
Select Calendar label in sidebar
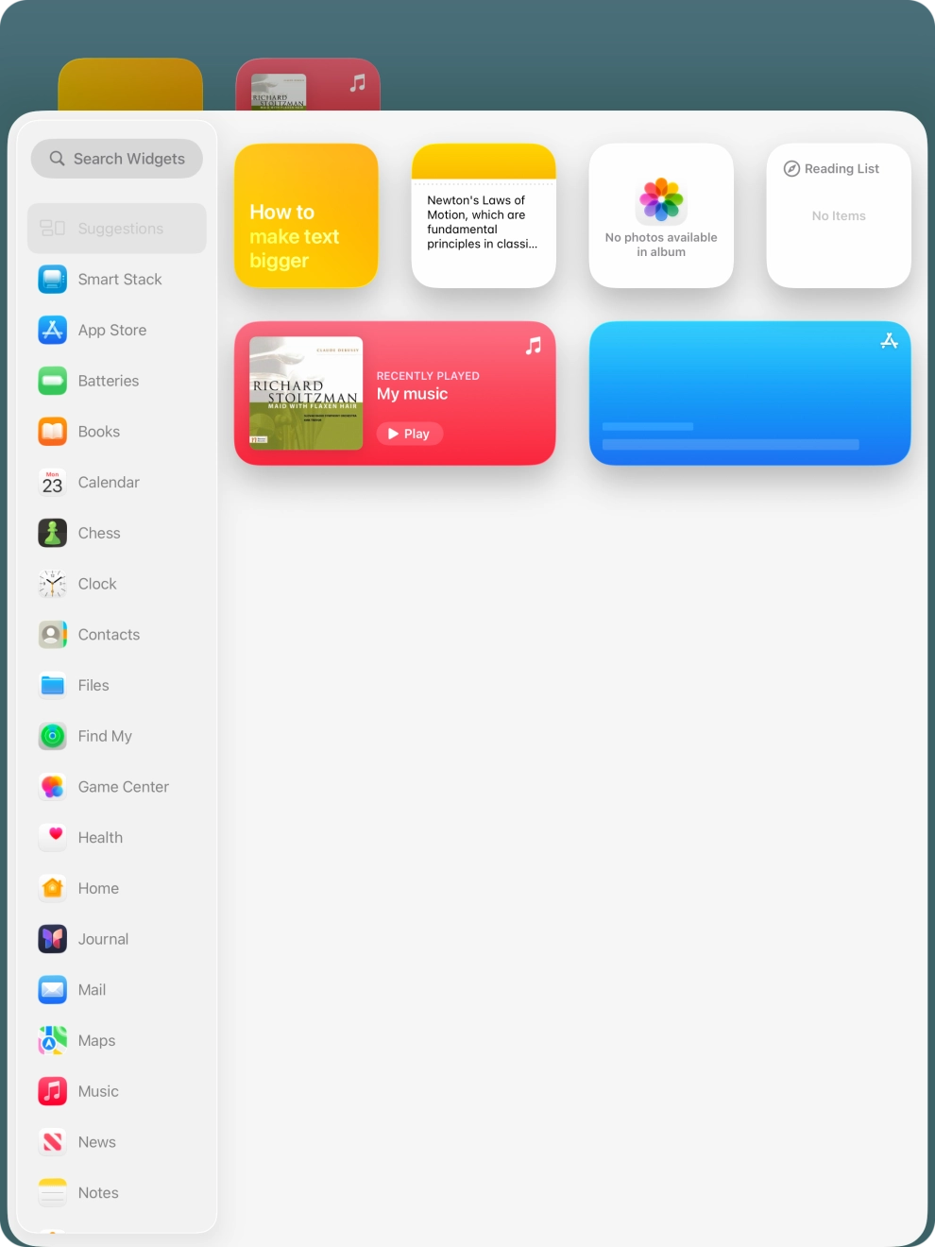point(109,483)
